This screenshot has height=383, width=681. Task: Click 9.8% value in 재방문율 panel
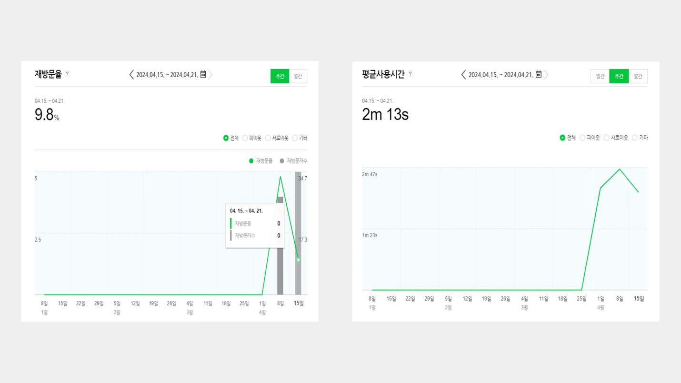pos(47,115)
